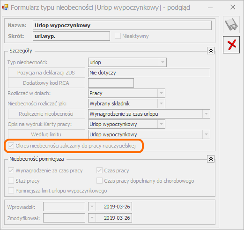This screenshot has height=230, width=244.
Task: Open the Wprowadził date dropdown arrow
Action: point(92,207)
